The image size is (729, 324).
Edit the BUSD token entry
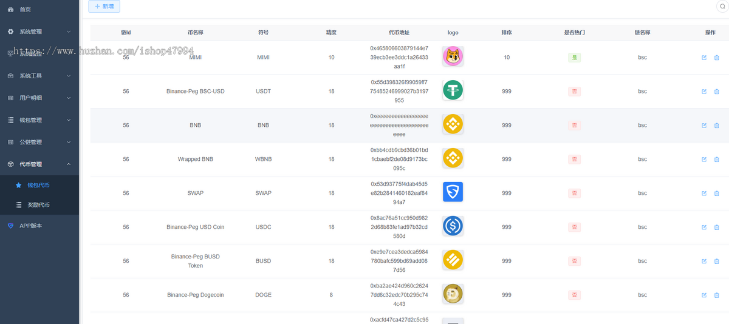(x=704, y=262)
